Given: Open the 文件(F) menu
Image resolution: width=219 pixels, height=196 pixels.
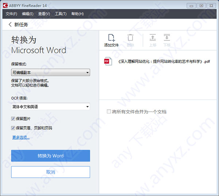Looking at the screenshot, I should (x=11, y=14).
